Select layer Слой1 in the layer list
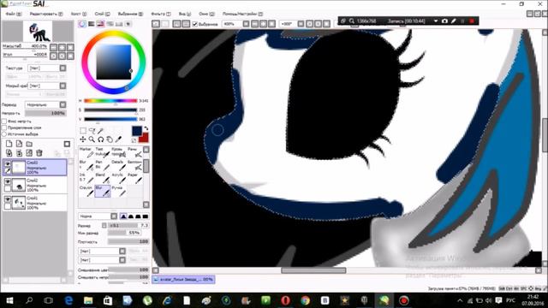This screenshot has height=308, width=548. tap(35, 203)
